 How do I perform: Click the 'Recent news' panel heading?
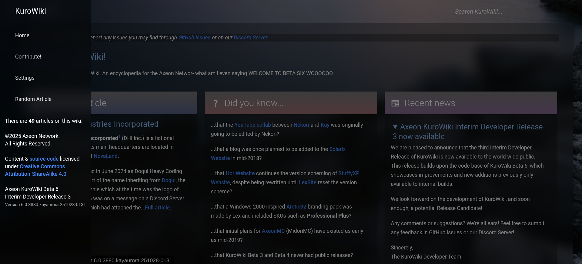point(430,103)
